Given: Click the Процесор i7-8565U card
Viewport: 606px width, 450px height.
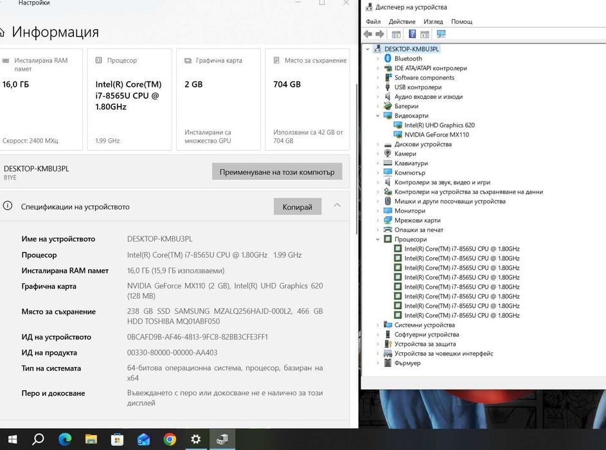Looking at the screenshot, I should pos(129,100).
